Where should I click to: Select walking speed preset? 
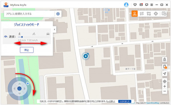coord(19,34)
